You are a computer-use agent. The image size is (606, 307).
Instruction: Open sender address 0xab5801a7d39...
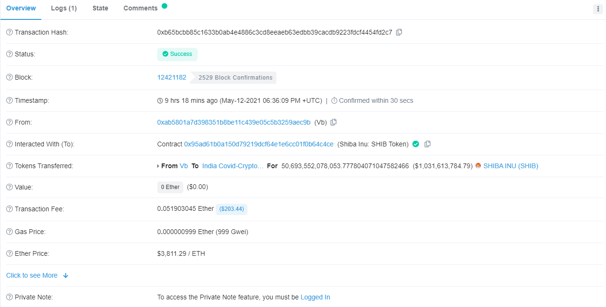pyautogui.click(x=234, y=122)
